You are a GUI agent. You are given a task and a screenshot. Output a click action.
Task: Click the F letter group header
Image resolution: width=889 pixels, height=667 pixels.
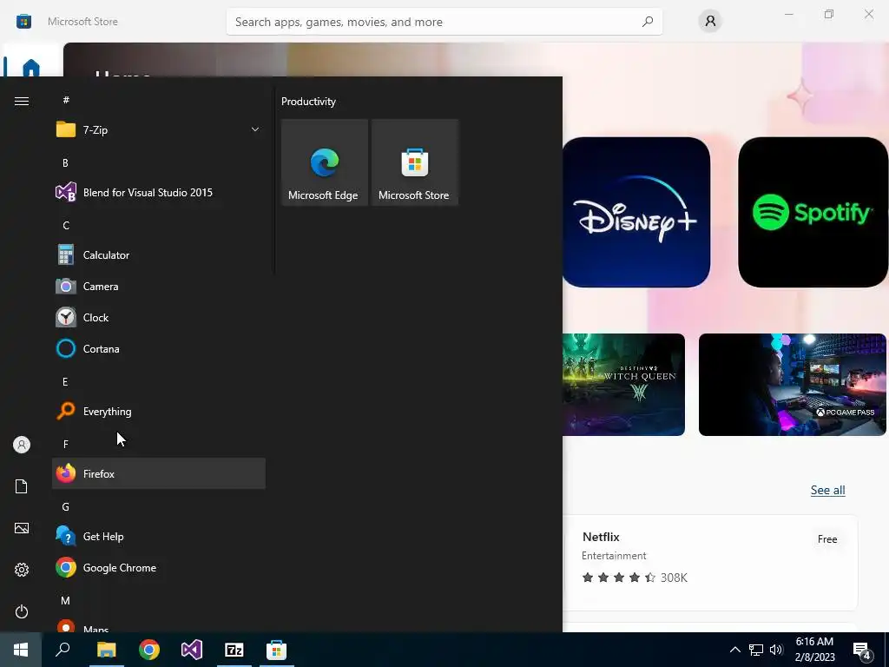tap(66, 444)
